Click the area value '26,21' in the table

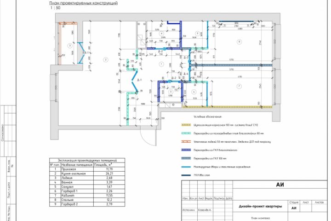pos(109,174)
